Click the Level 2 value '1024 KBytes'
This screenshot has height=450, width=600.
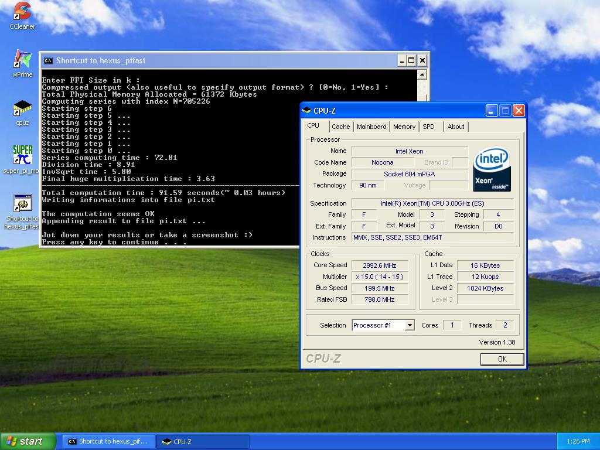485,288
